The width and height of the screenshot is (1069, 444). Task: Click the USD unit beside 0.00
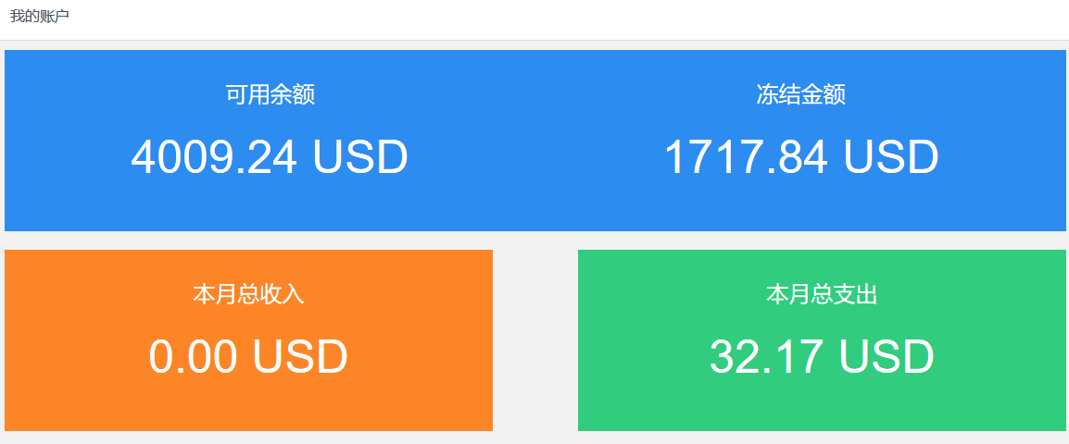[300, 356]
